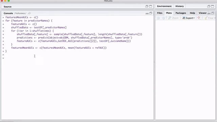Screen dimensions: 217x122
Task: Minimize the Console pane icon
Action: pyautogui.click(x=147, y=14)
